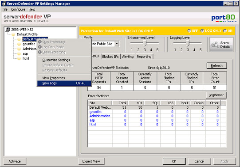Screen dimensions: 240x167
Task: Click the server computer icon for 2003-WEB-X32
Action: click(x=8, y=30)
